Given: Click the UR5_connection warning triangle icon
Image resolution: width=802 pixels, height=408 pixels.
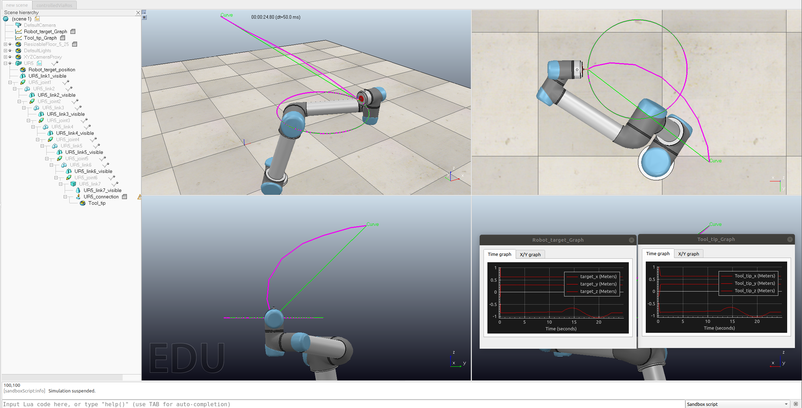Looking at the screenshot, I should (x=139, y=197).
